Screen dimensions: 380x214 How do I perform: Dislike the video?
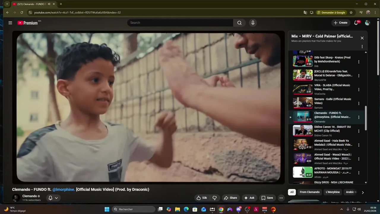click(215, 198)
